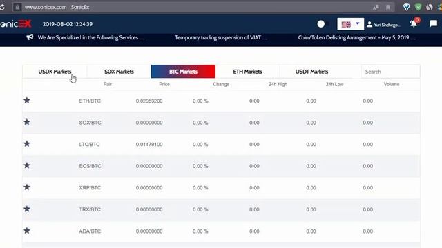Open the gray globe browser extension
This screenshot has width=442, height=248.
430,7
